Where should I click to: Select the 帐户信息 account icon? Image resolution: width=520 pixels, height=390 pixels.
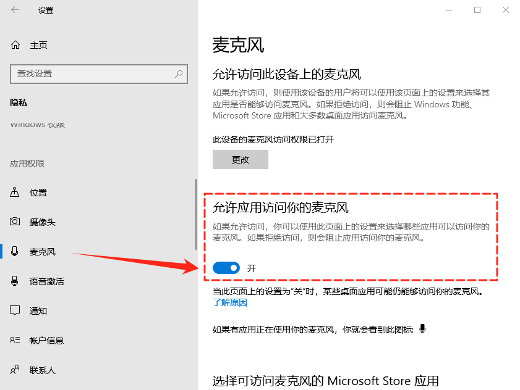point(15,341)
